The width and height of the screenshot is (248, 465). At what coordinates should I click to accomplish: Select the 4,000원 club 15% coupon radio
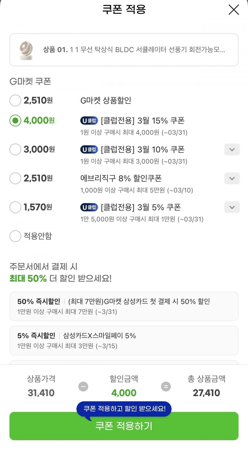[15, 121]
